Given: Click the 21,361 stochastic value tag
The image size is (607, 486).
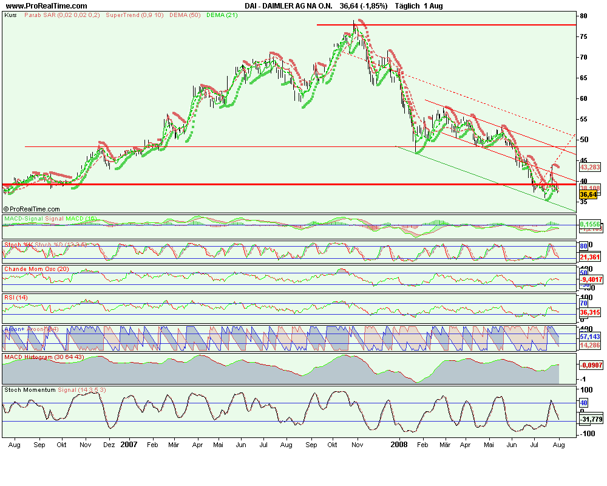Looking at the screenshot, I should pyautogui.click(x=590, y=257).
